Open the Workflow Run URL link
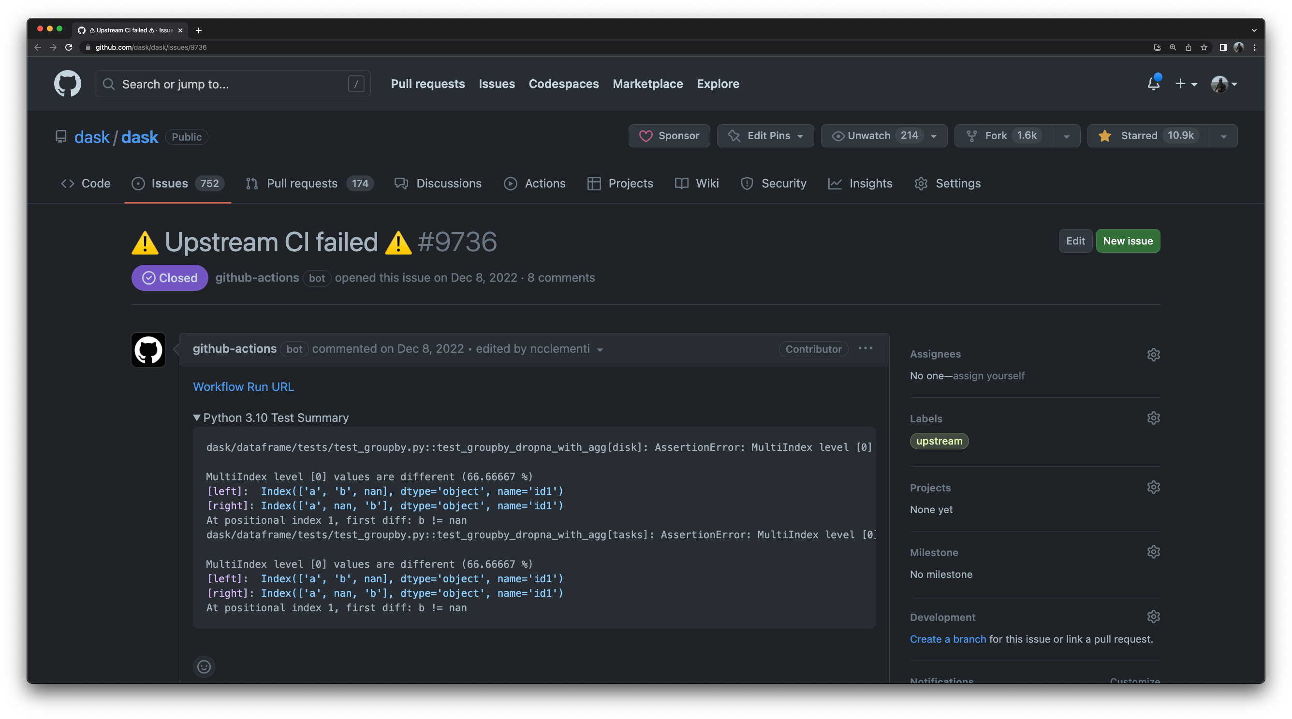 point(243,386)
